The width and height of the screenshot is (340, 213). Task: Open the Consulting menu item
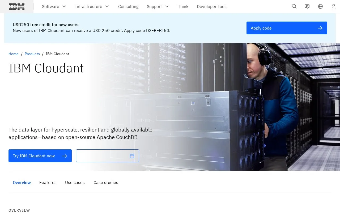(128, 6)
